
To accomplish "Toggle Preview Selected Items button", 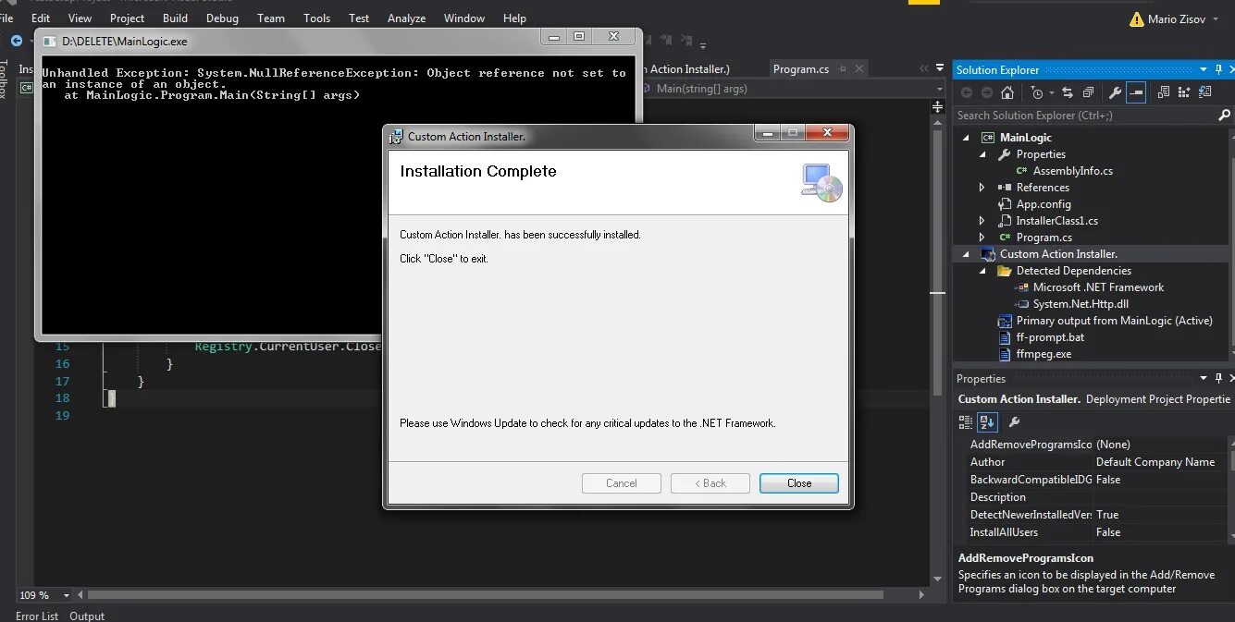I will (x=1136, y=92).
